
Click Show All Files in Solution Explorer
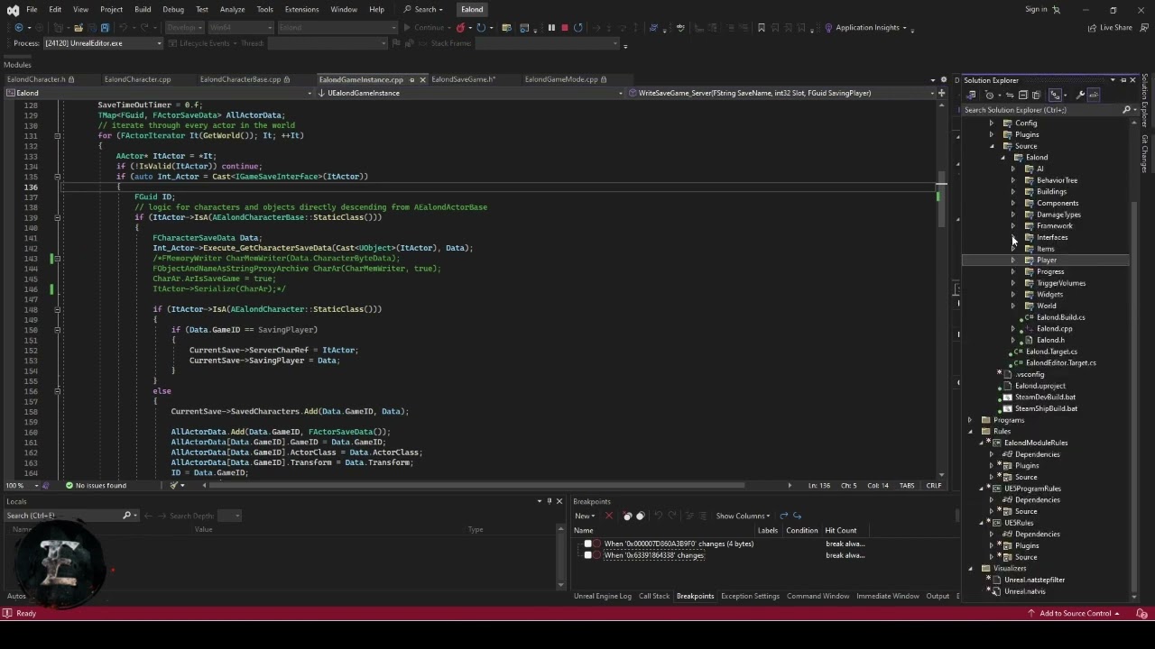click(x=1037, y=95)
